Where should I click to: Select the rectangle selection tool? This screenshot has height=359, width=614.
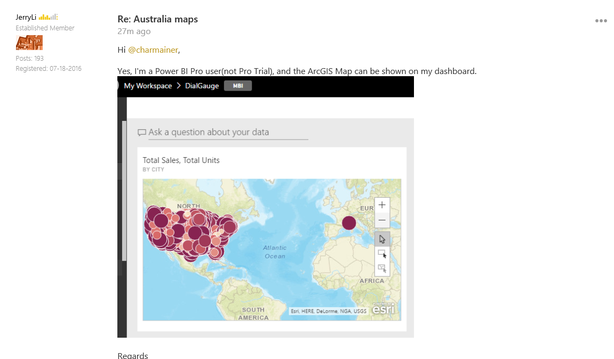(382, 254)
